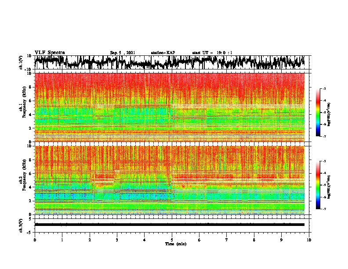Click the ch.2 spectrogram color scale bar

coord(318,185)
